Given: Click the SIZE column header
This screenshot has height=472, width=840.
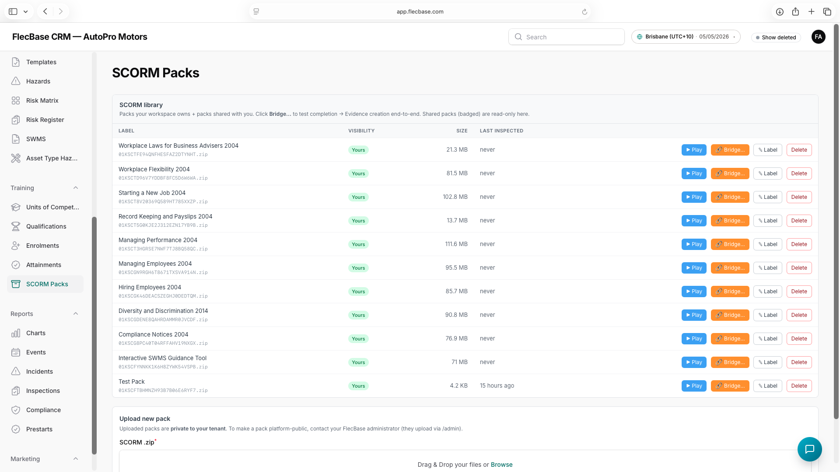Looking at the screenshot, I should [x=462, y=131].
